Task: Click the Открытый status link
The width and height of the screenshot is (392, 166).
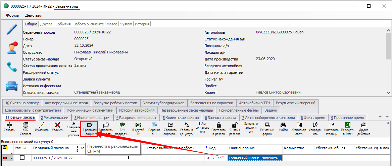Action: pos(83,59)
